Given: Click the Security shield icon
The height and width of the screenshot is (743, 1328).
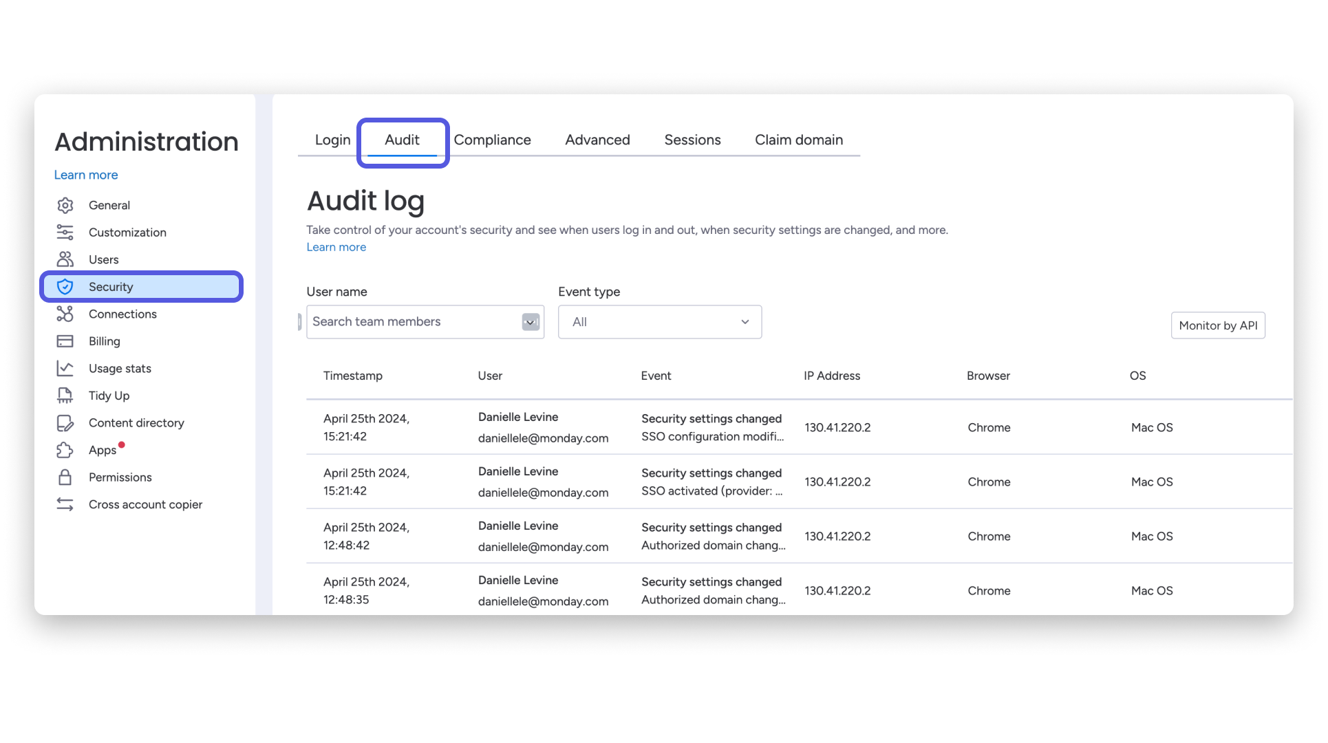Looking at the screenshot, I should coord(65,286).
